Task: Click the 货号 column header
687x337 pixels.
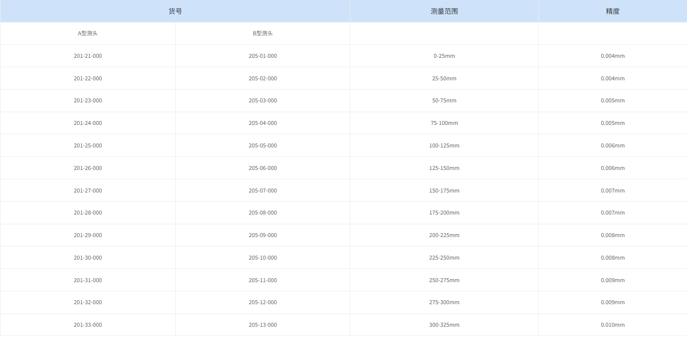Action: point(175,11)
